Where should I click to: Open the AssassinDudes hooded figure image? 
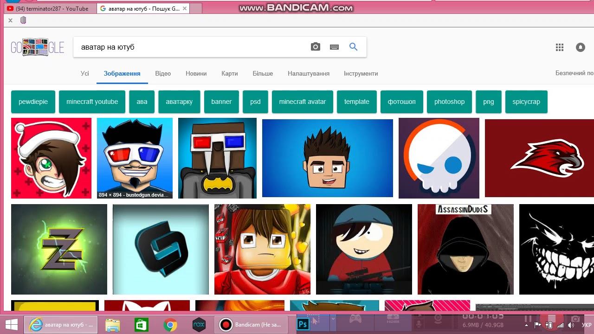tap(465, 249)
